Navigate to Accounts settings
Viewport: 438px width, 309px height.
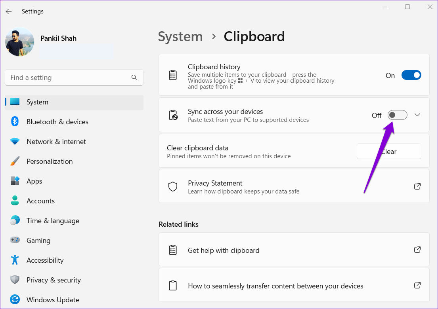point(74,201)
